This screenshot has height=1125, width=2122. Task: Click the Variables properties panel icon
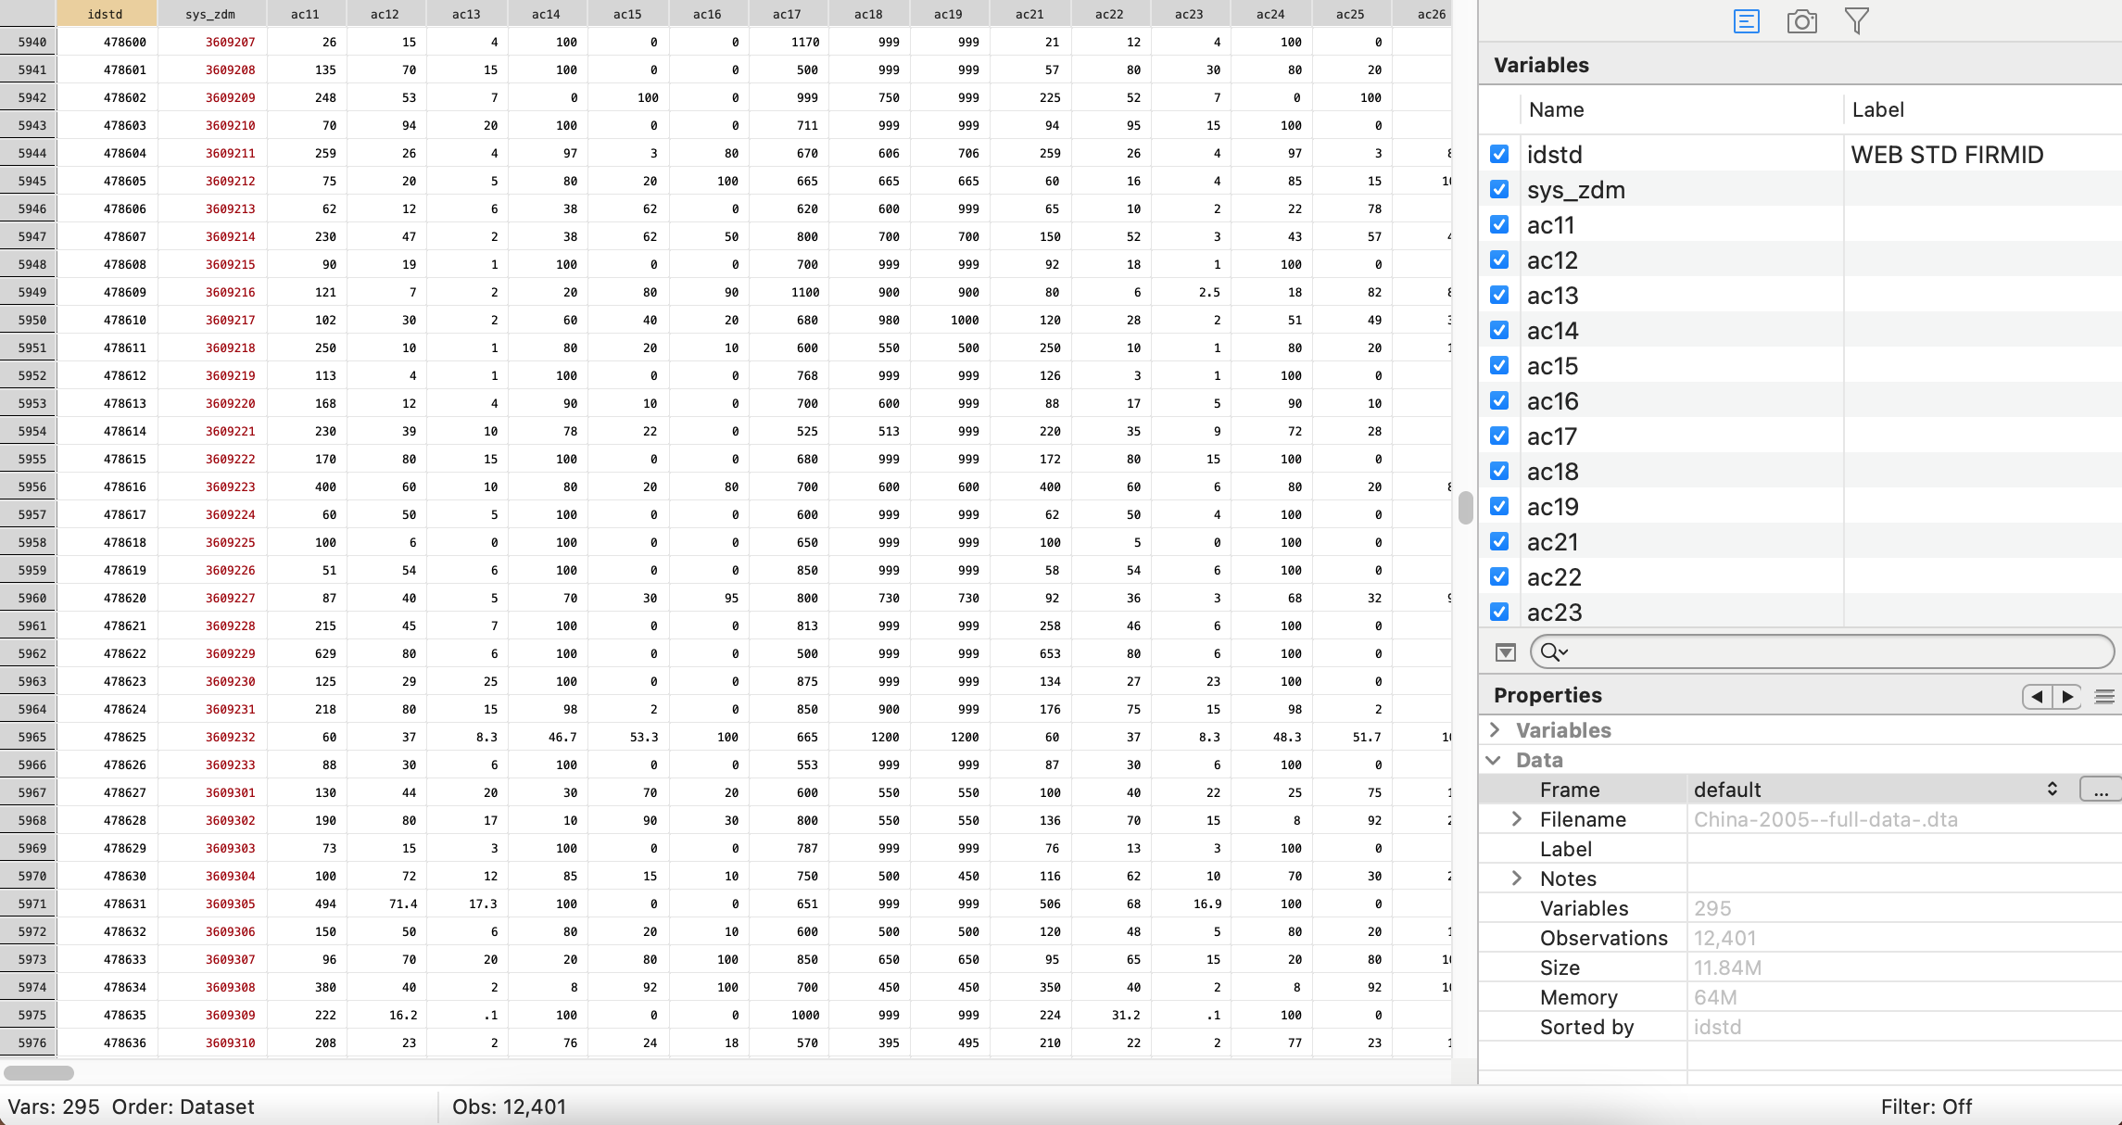coord(1746,21)
